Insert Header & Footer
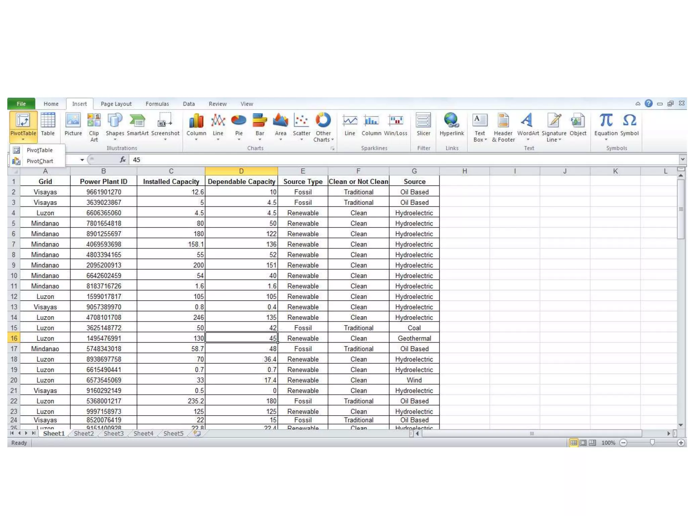 point(503,127)
